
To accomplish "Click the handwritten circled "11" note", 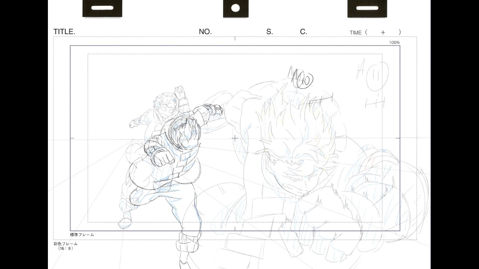I will (377, 77).
